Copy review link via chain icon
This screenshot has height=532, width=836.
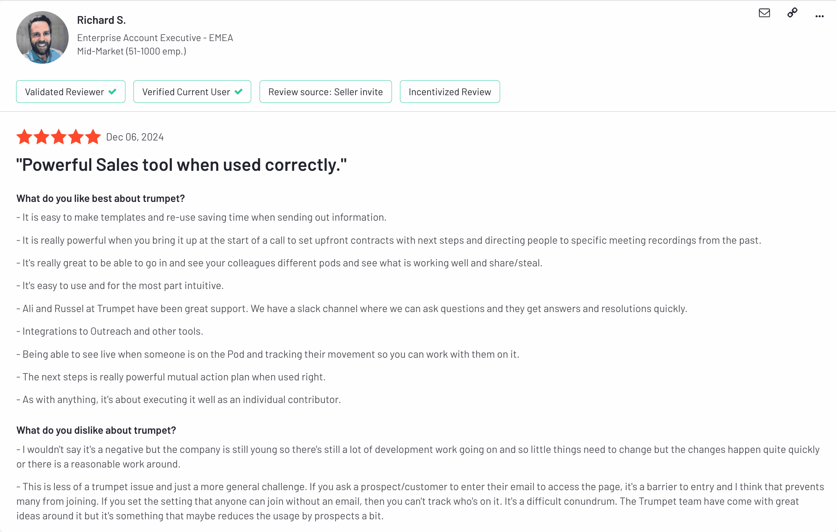pos(792,13)
